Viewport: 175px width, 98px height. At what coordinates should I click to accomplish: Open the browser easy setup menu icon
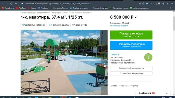[x=172, y=4]
